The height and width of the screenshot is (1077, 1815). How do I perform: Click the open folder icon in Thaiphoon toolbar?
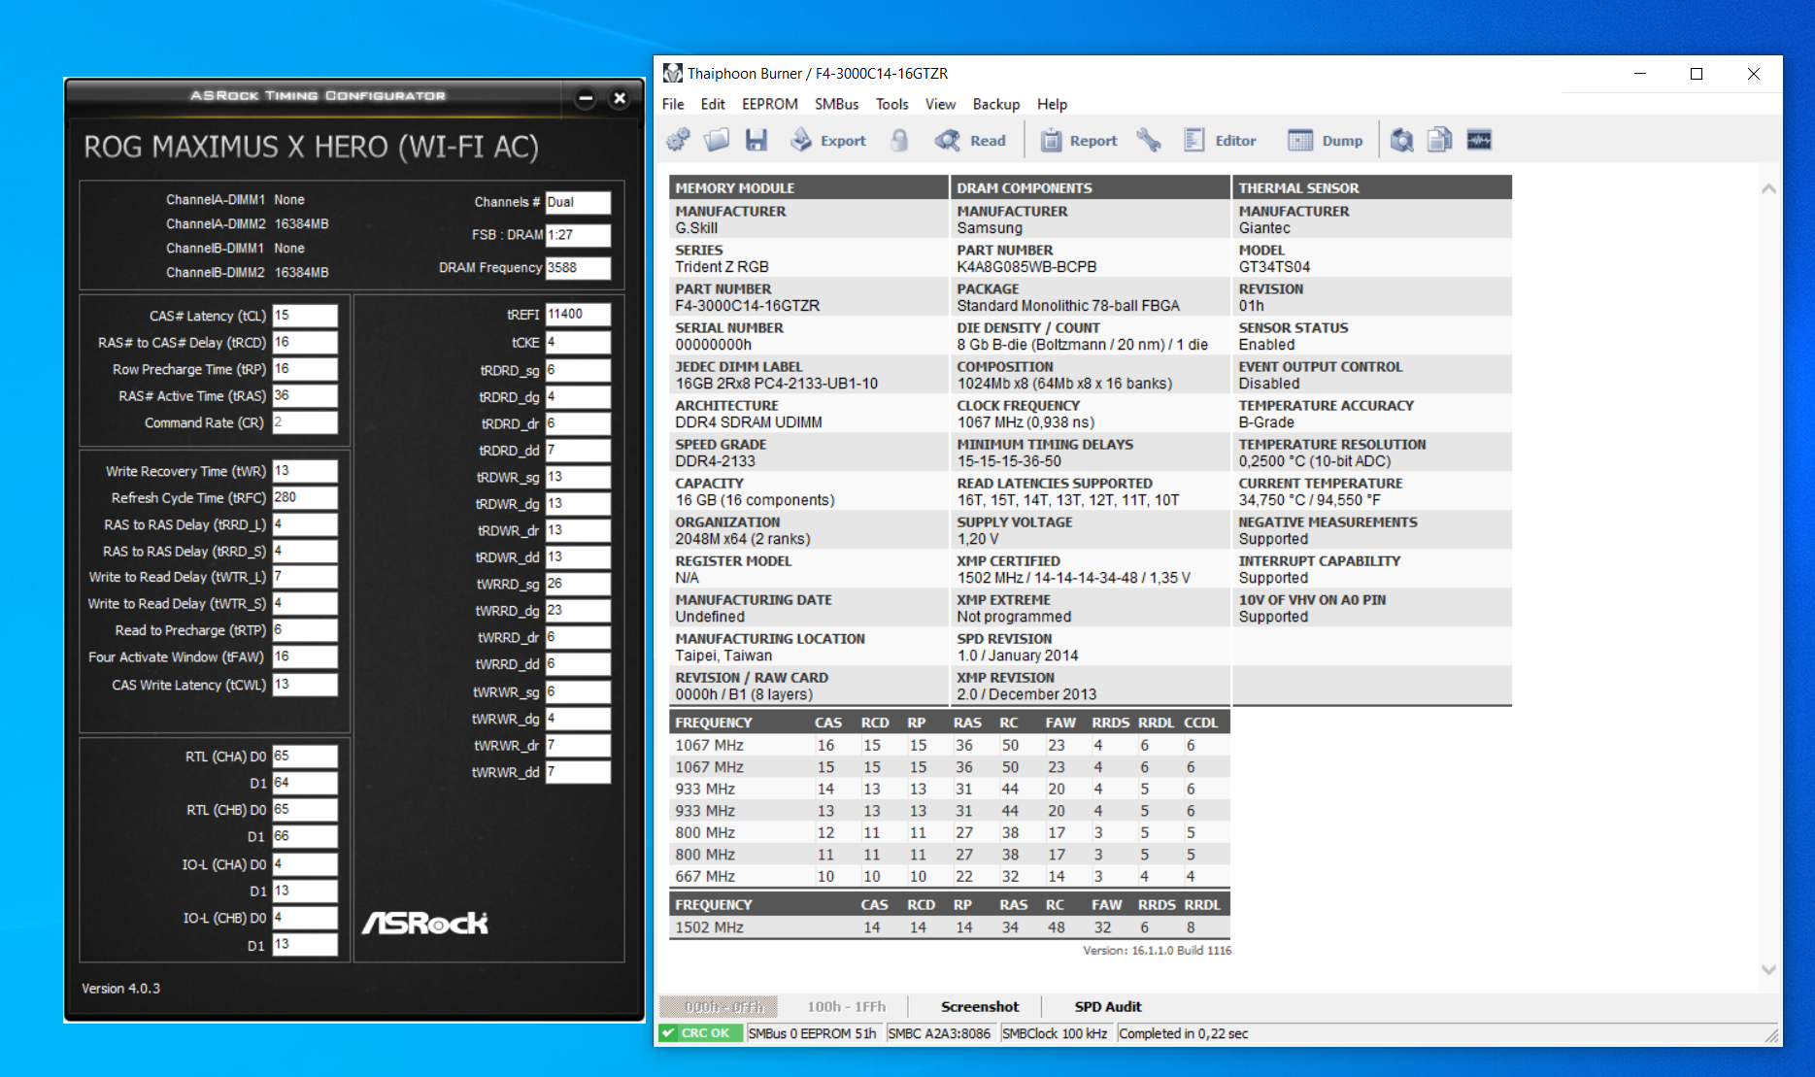717,141
